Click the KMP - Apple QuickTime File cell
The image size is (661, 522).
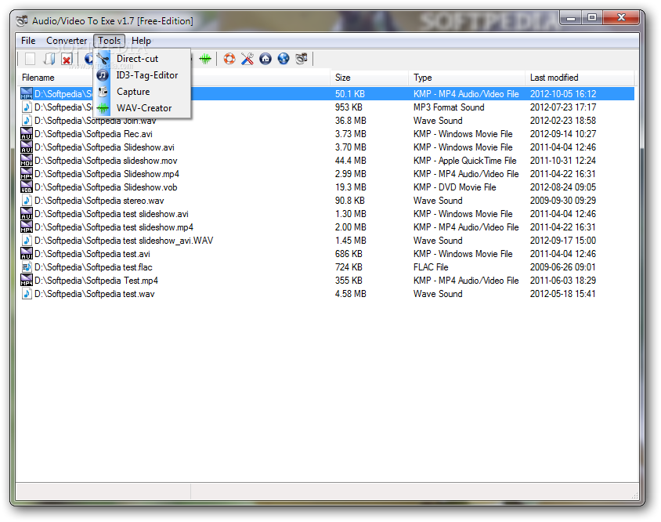(x=464, y=161)
